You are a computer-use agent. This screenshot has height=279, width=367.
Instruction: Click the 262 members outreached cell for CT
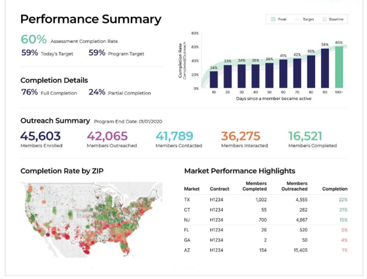(x=304, y=210)
